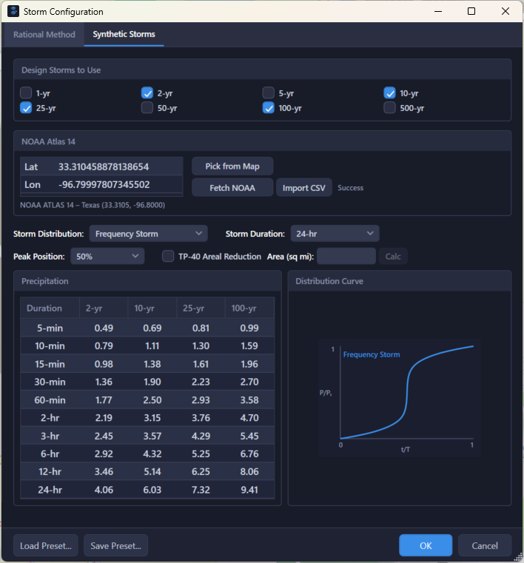
Task: Open the Storm Distribution dropdown
Action: coord(148,234)
